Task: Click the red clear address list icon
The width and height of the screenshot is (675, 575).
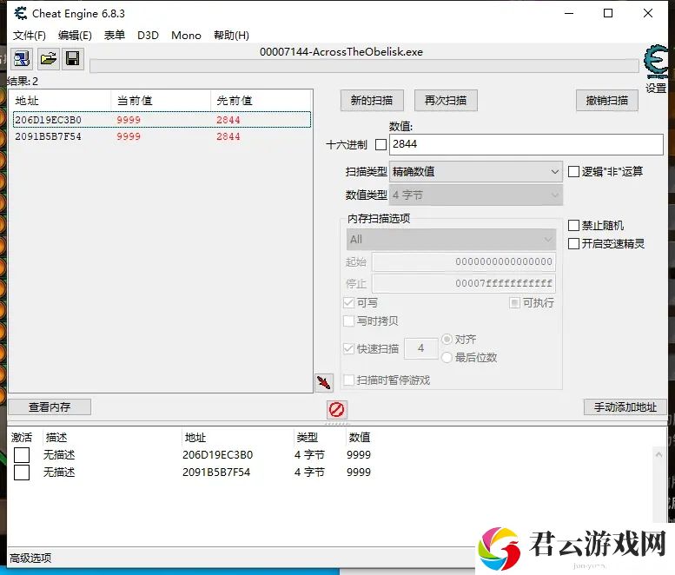Action: click(336, 409)
